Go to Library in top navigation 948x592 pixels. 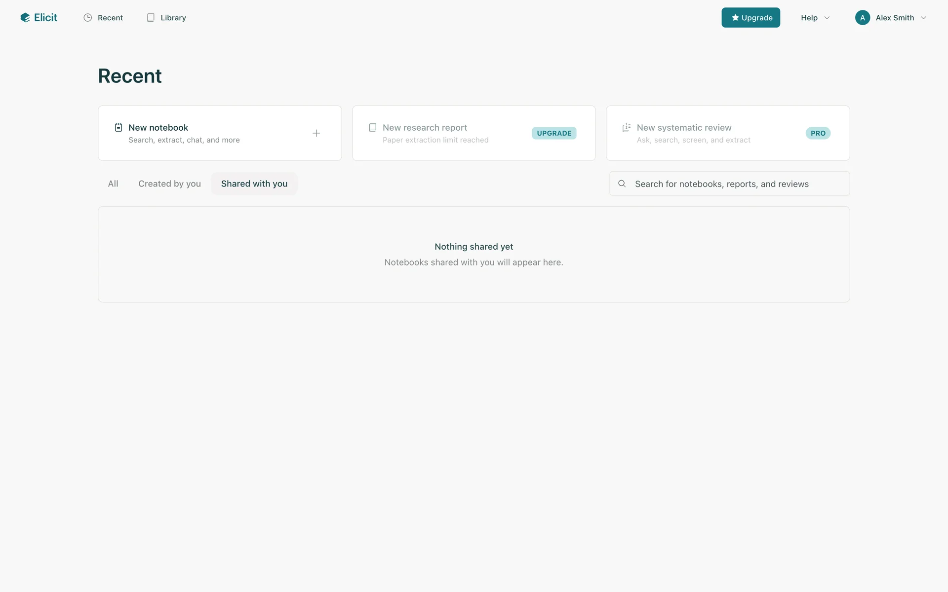point(173,18)
